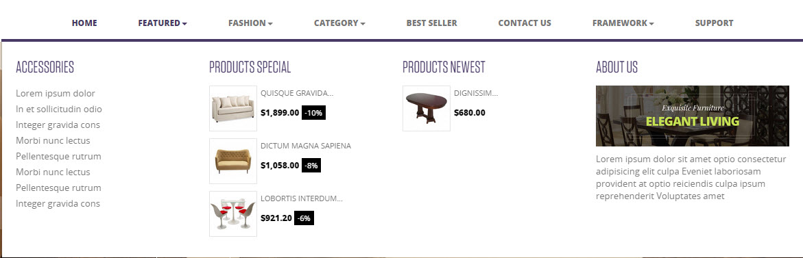803x258 pixels.
Task: Open the Dictum Magna Sapiena product link
Action: click(306, 146)
